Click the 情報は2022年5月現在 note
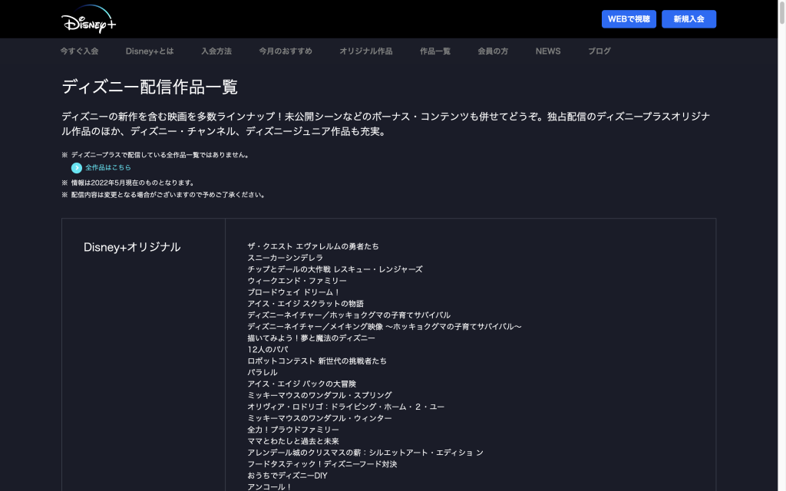786x491 pixels. point(133,183)
